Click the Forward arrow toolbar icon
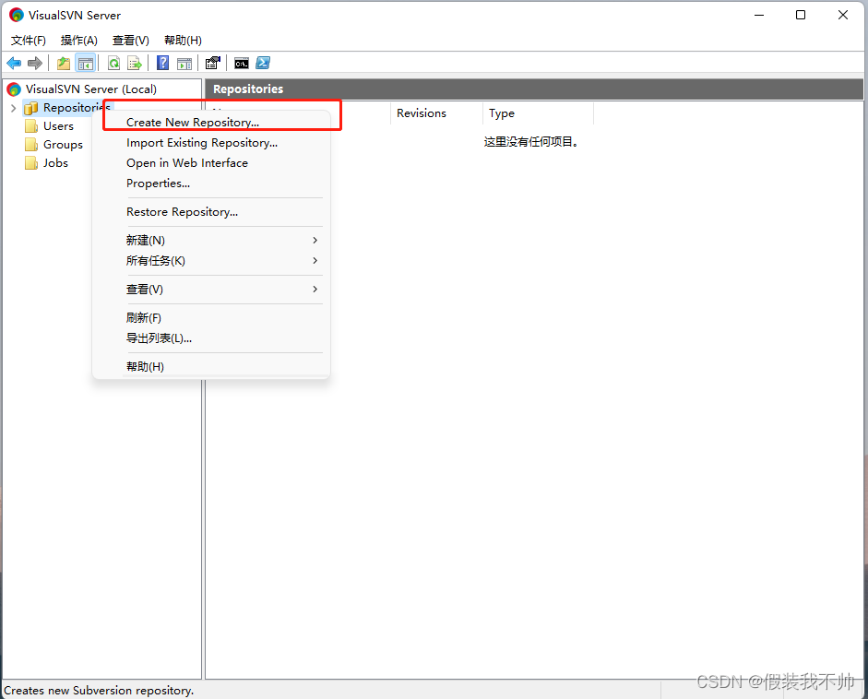Screen dimensions: 868x699 coord(35,63)
